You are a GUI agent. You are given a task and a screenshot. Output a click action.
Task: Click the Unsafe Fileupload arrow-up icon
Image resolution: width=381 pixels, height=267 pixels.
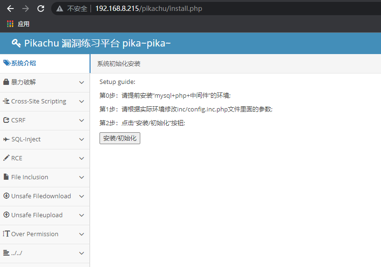[6, 215]
